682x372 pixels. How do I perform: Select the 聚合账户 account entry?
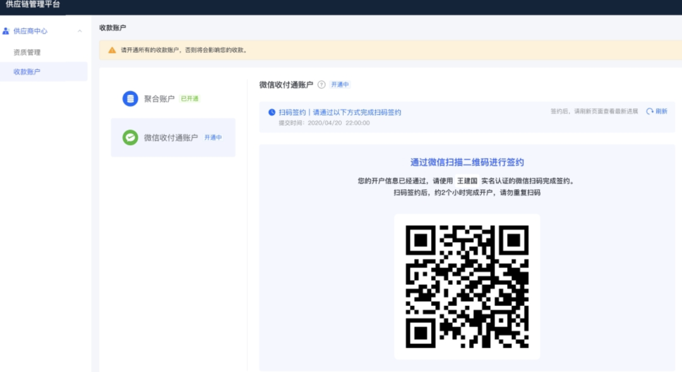[x=173, y=98]
